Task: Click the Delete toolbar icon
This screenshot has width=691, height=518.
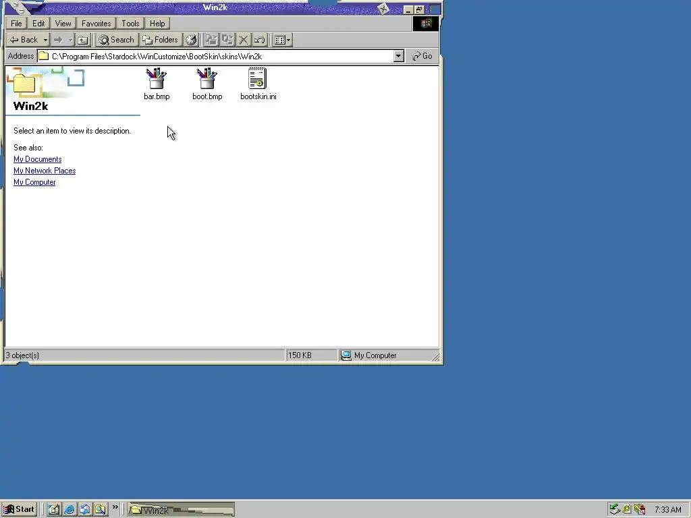Action: point(243,40)
